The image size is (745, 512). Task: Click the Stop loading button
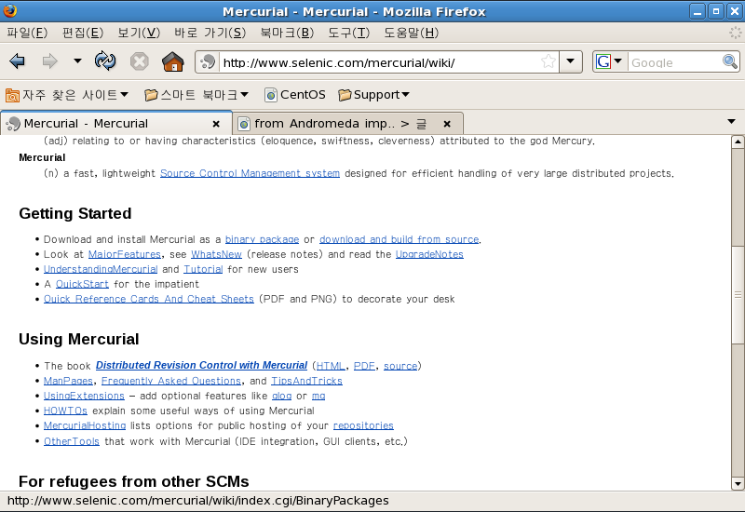coord(139,61)
